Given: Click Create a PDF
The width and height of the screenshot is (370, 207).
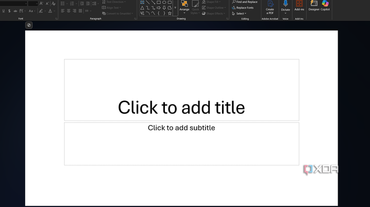Looking at the screenshot, I should coord(270,8).
